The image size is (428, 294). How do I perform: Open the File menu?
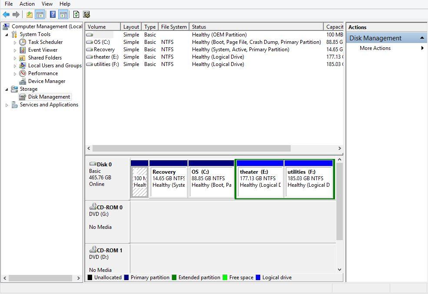point(9,4)
